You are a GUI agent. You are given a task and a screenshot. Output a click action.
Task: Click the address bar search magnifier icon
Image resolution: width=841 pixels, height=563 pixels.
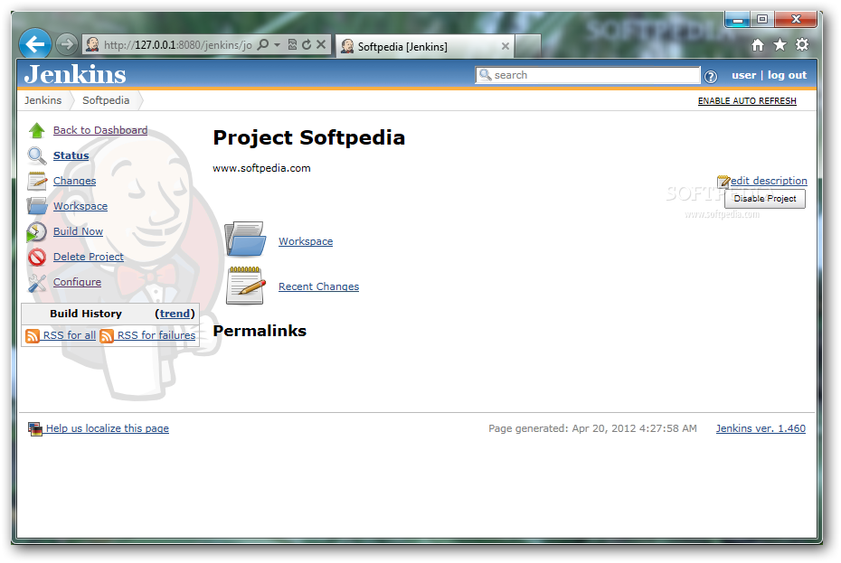click(x=263, y=44)
